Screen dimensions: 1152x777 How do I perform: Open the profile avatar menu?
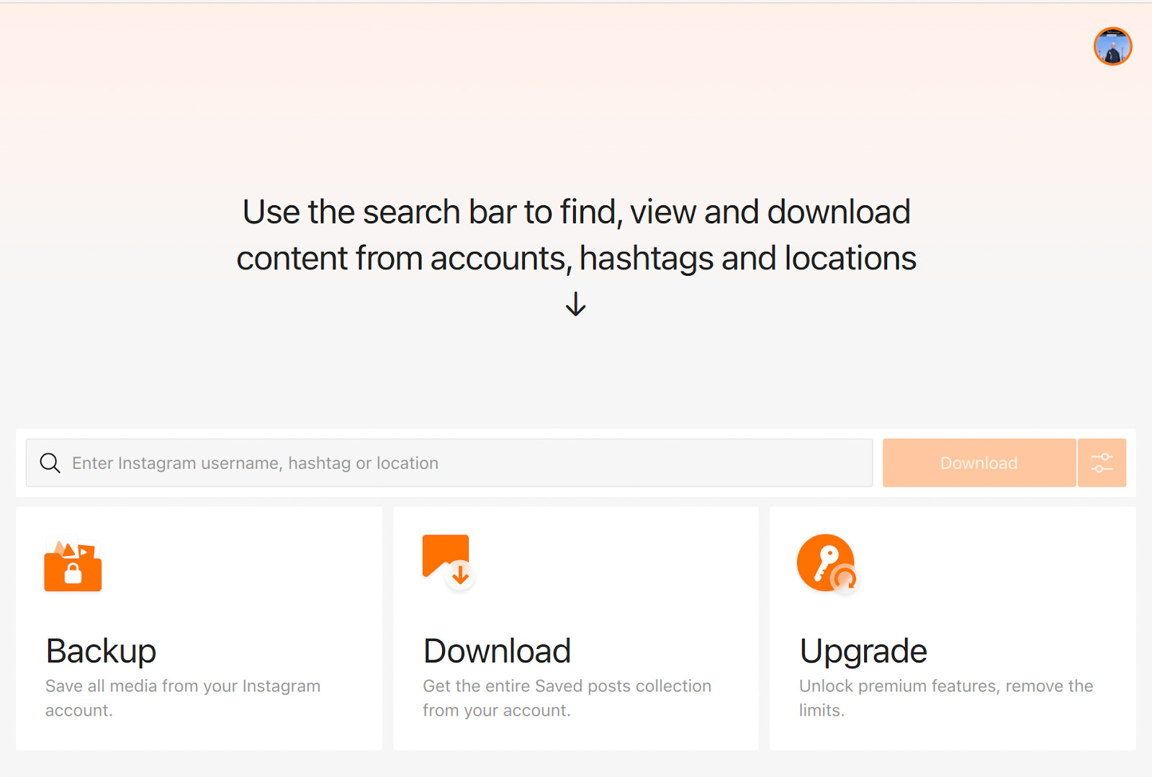point(1112,47)
